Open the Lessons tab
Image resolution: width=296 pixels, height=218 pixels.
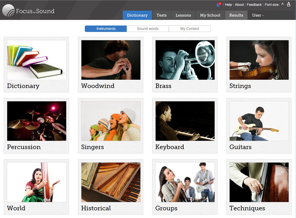(x=183, y=15)
